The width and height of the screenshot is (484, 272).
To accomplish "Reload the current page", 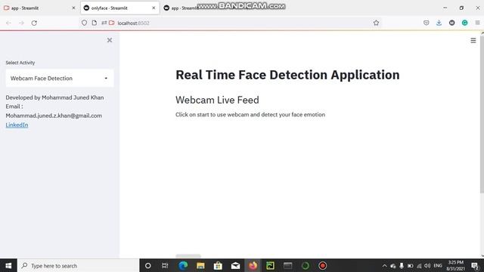I will pyautogui.click(x=34, y=23).
